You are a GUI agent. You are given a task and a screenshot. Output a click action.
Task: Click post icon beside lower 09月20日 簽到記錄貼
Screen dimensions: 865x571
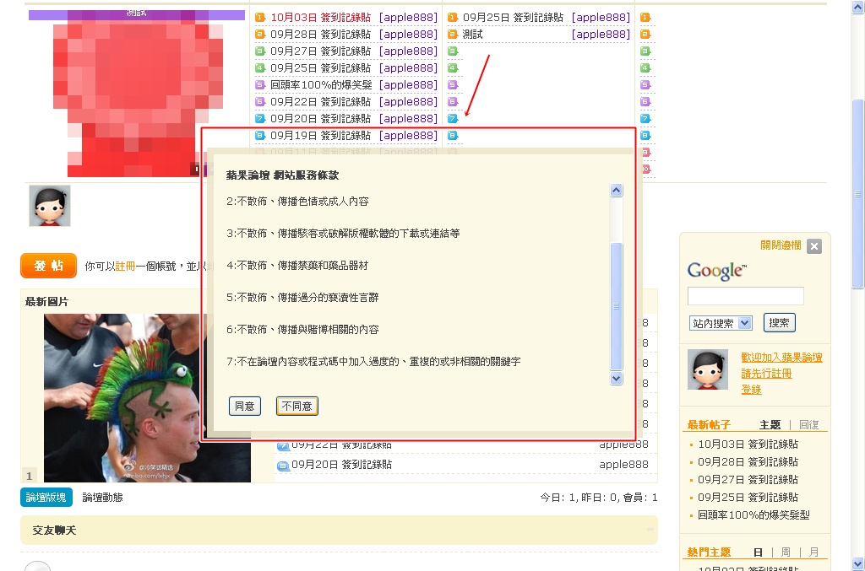pos(283,466)
